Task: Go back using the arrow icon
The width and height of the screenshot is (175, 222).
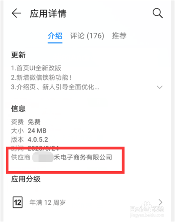Action: (x=17, y=13)
